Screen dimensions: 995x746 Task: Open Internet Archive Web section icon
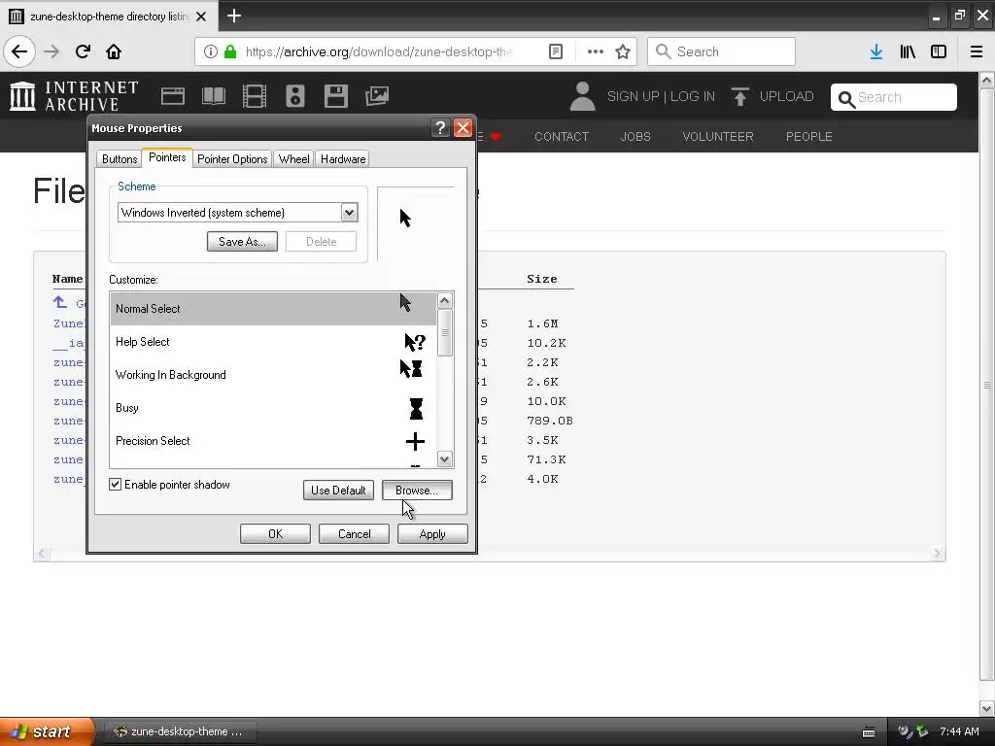click(x=173, y=96)
